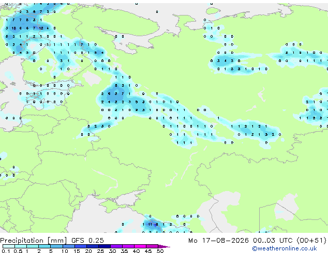The image size is (328, 253).
Task: Click the '50' legend scale label
Action: click(x=160, y=251)
